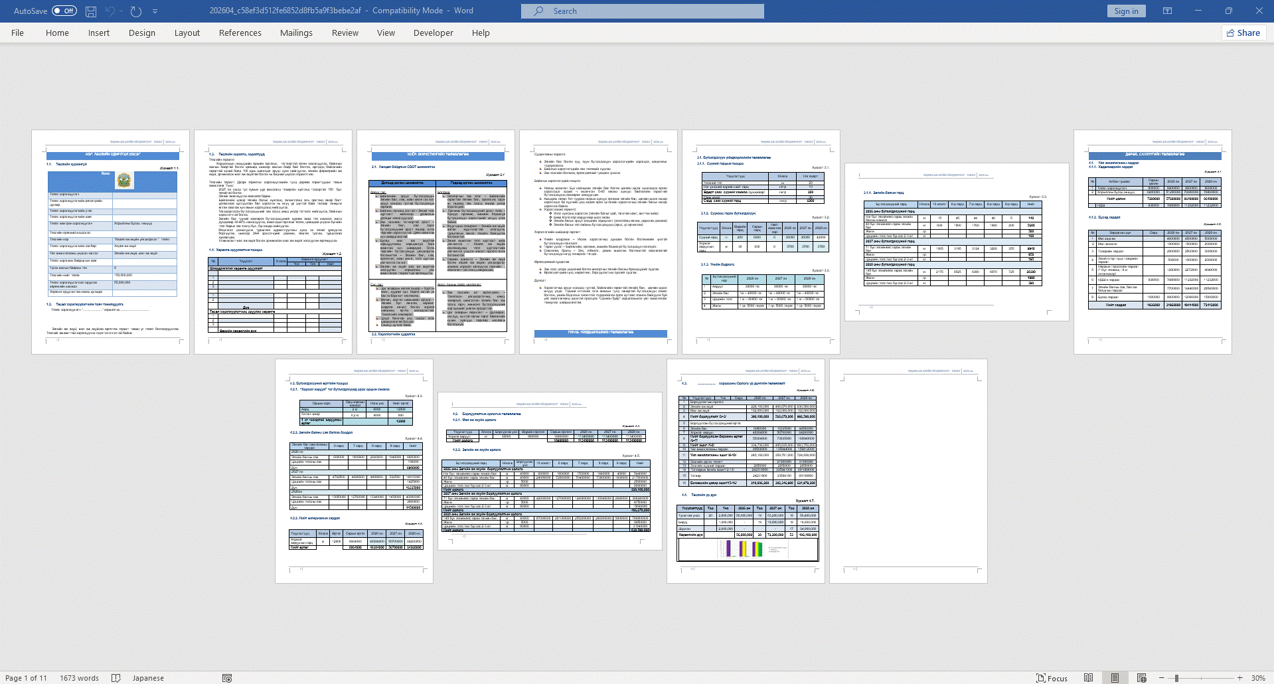The image size is (1274, 684).
Task: Click the Redo/Repeat arrow icon
Action: (136, 11)
